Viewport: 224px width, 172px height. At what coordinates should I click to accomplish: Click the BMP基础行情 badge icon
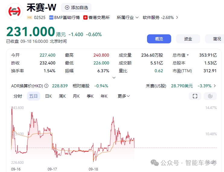coord(51,17)
